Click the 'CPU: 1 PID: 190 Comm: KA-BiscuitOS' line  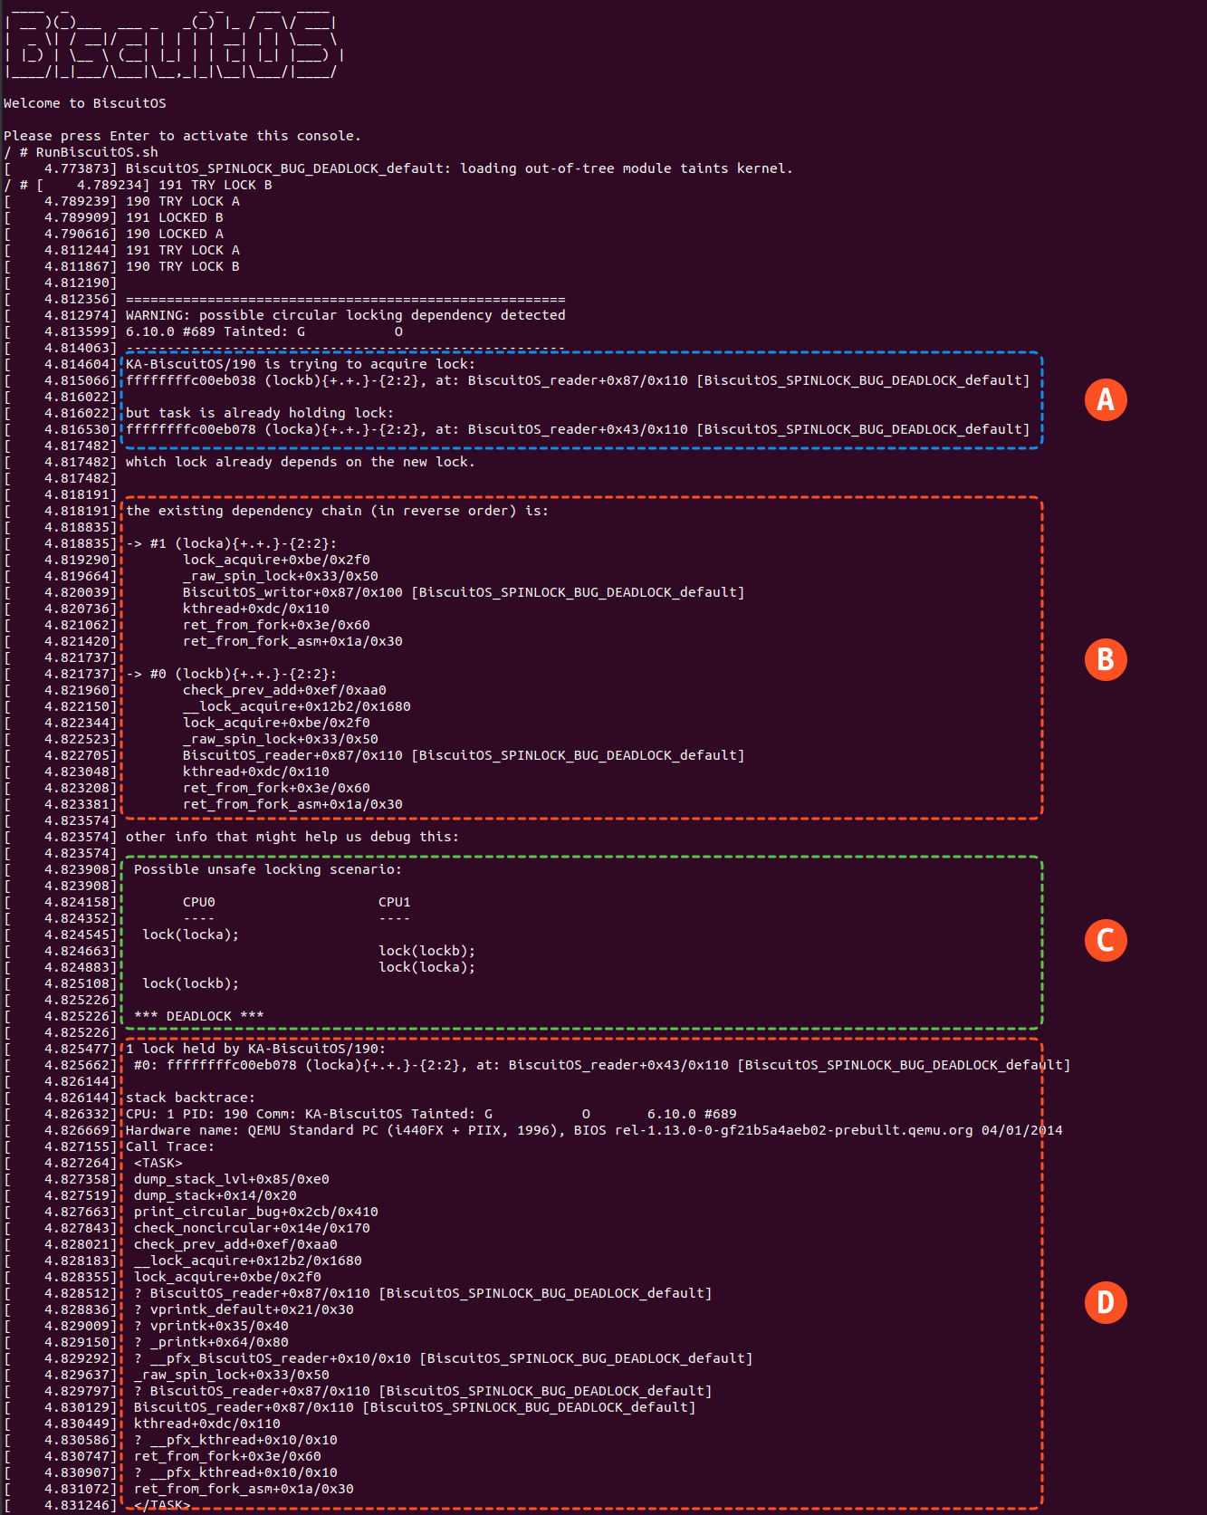431,1114
